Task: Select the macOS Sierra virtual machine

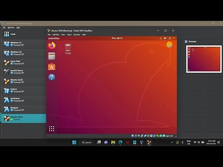Action: 24,72
